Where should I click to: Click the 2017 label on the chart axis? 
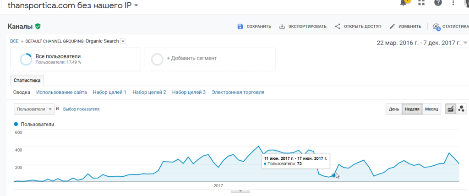(218, 186)
